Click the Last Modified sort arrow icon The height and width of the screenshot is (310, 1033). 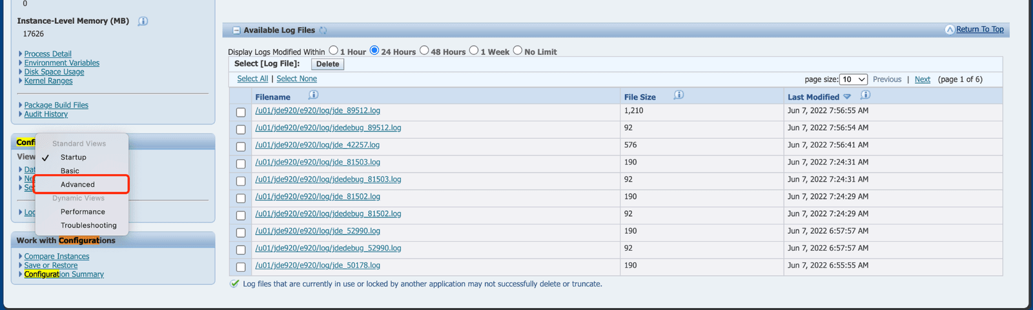847,97
